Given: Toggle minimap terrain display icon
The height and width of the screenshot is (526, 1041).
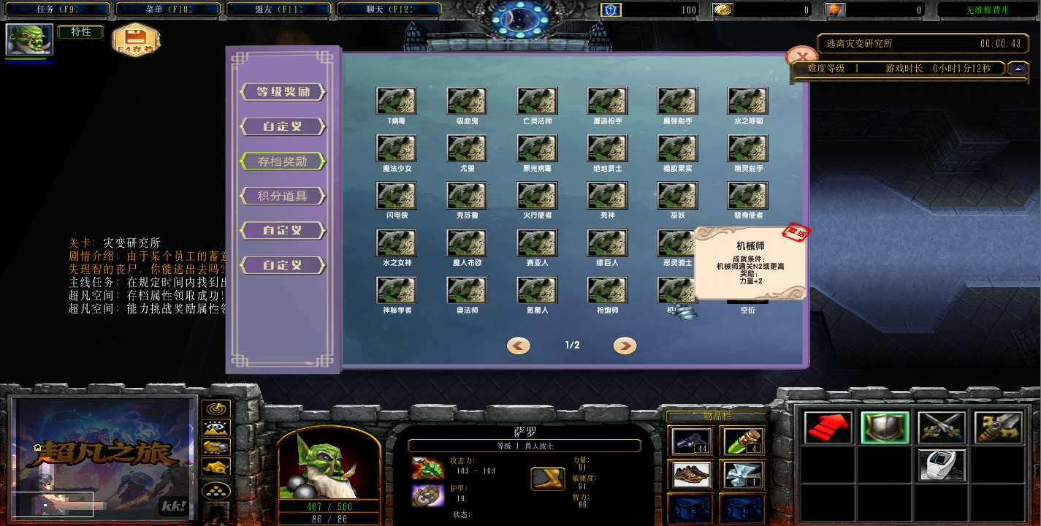Looking at the screenshot, I should [216, 428].
